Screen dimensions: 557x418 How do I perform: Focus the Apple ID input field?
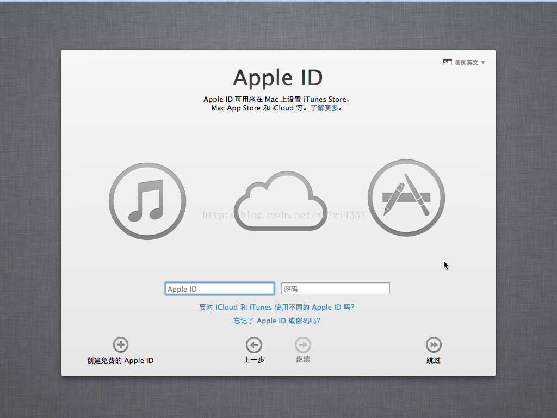pos(220,288)
